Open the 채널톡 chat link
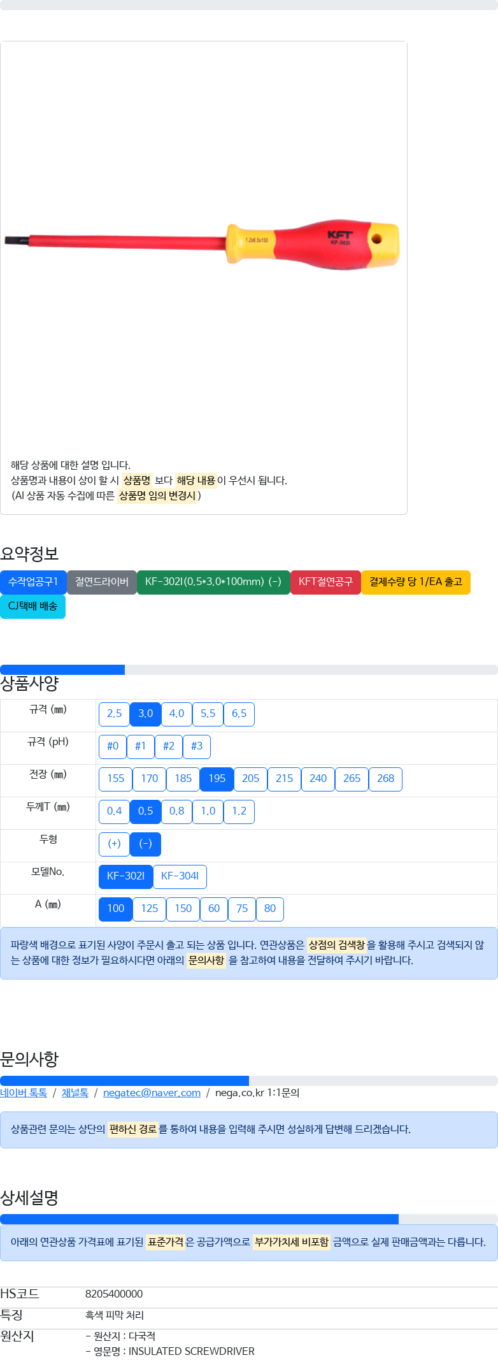498x1360 pixels. (x=75, y=1093)
